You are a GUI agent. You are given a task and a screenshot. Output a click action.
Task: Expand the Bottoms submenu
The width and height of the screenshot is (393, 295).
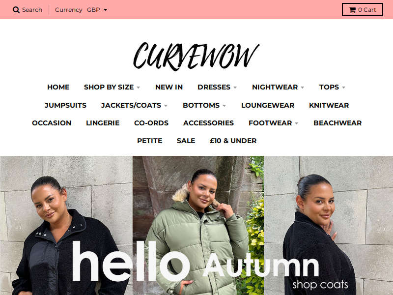(x=204, y=105)
